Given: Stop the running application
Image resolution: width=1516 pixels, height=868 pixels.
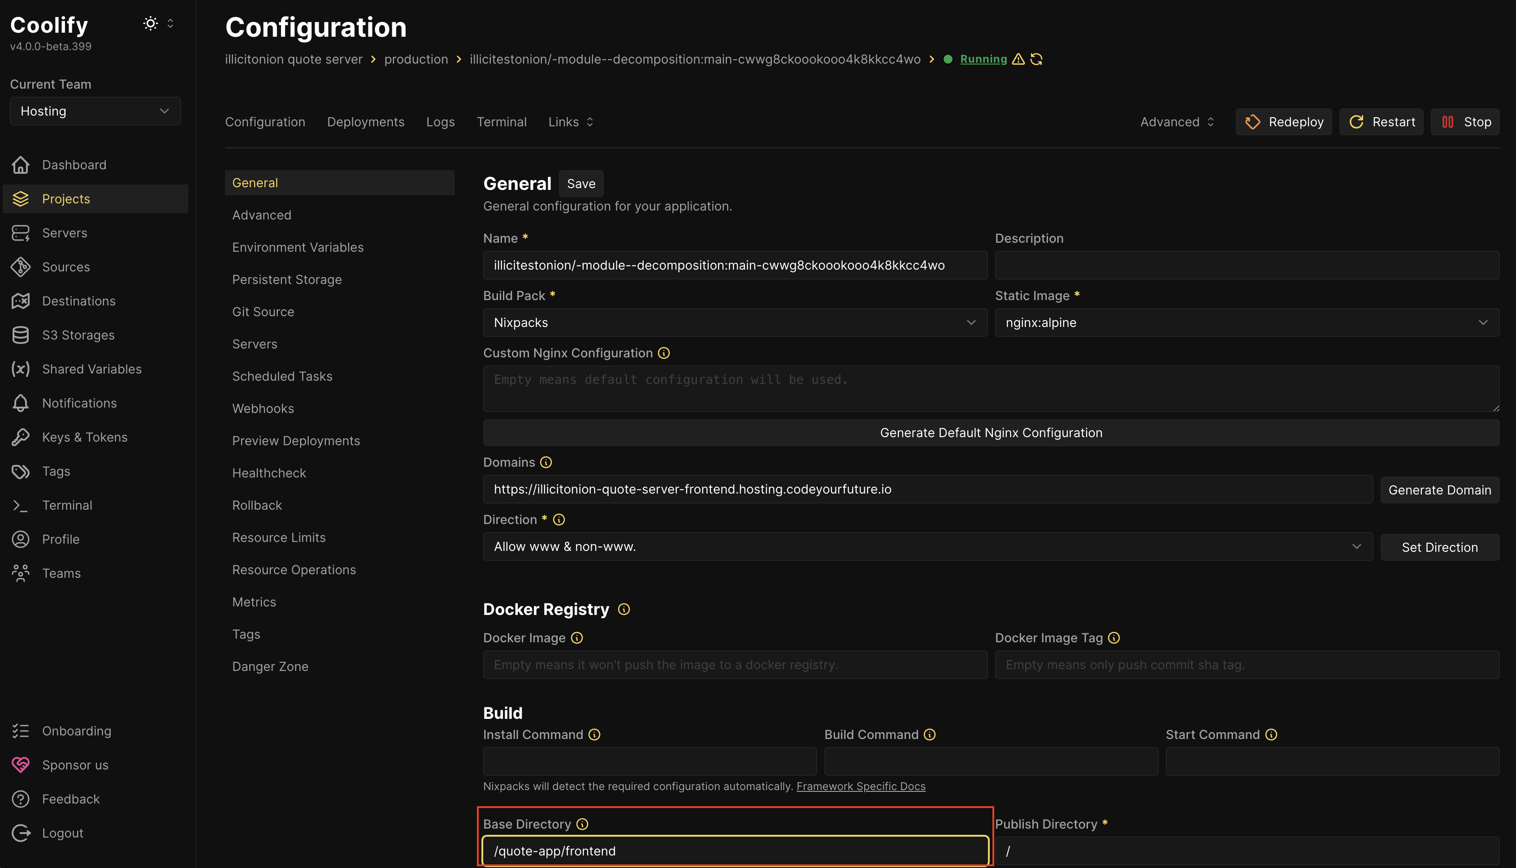Looking at the screenshot, I should coord(1465,121).
